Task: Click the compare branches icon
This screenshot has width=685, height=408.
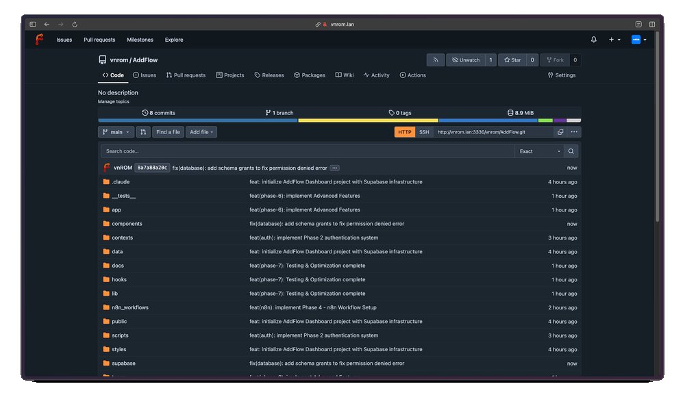Action: click(143, 132)
